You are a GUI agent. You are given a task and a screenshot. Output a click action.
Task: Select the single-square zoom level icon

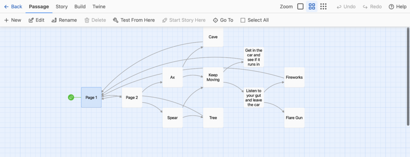[x=300, y=6]
